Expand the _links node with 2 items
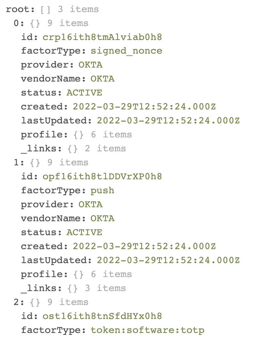The height and width of the screenshot is (339, 255). tap(41, 148)
